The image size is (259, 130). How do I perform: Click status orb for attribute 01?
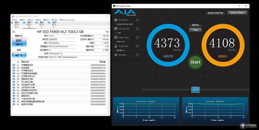(14, 65)
